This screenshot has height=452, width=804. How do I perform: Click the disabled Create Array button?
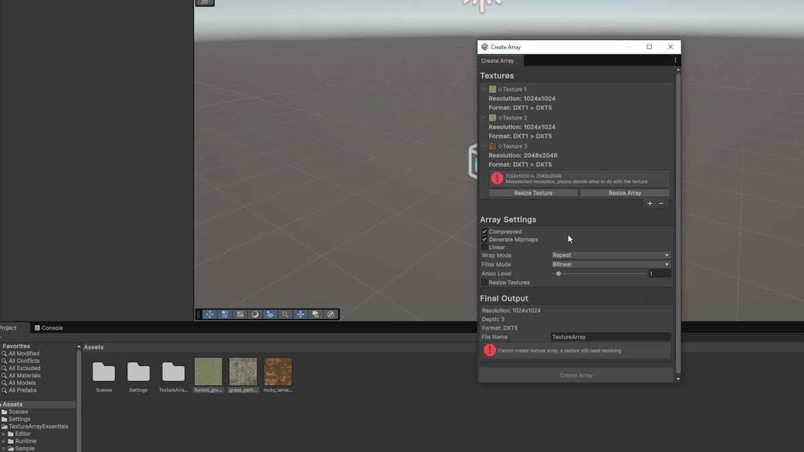[x=576, y=376]
